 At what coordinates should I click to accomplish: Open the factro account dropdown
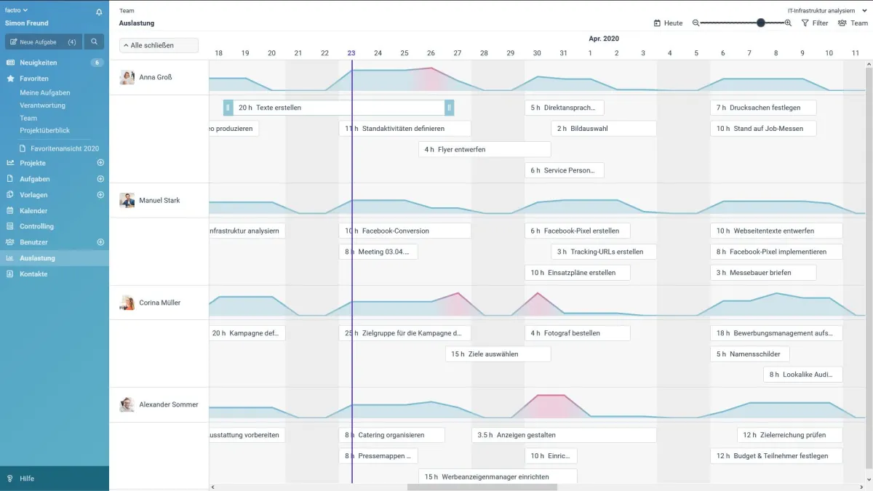(x=17, y=10)
